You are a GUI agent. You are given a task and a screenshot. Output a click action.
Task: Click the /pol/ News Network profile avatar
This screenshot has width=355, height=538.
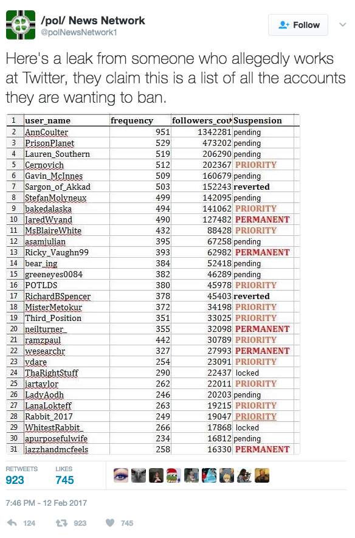(x=21, y=25)
